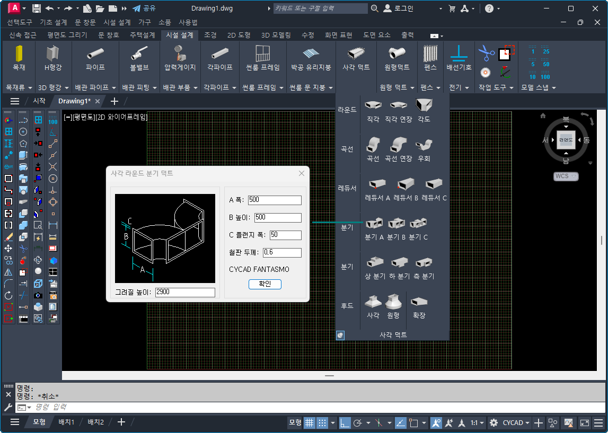The height and width of the screenshot is (433, 608).
Task: Toggle the grid display in status bar
Action: pyautogui.click(x=309, y=422)
